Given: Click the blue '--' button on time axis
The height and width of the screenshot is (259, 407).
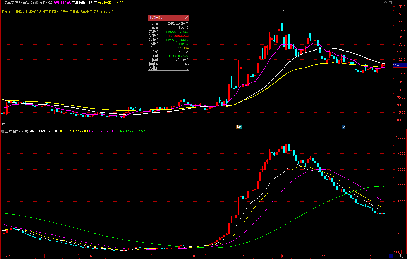Looking at the screenshot, I should 390,256.
